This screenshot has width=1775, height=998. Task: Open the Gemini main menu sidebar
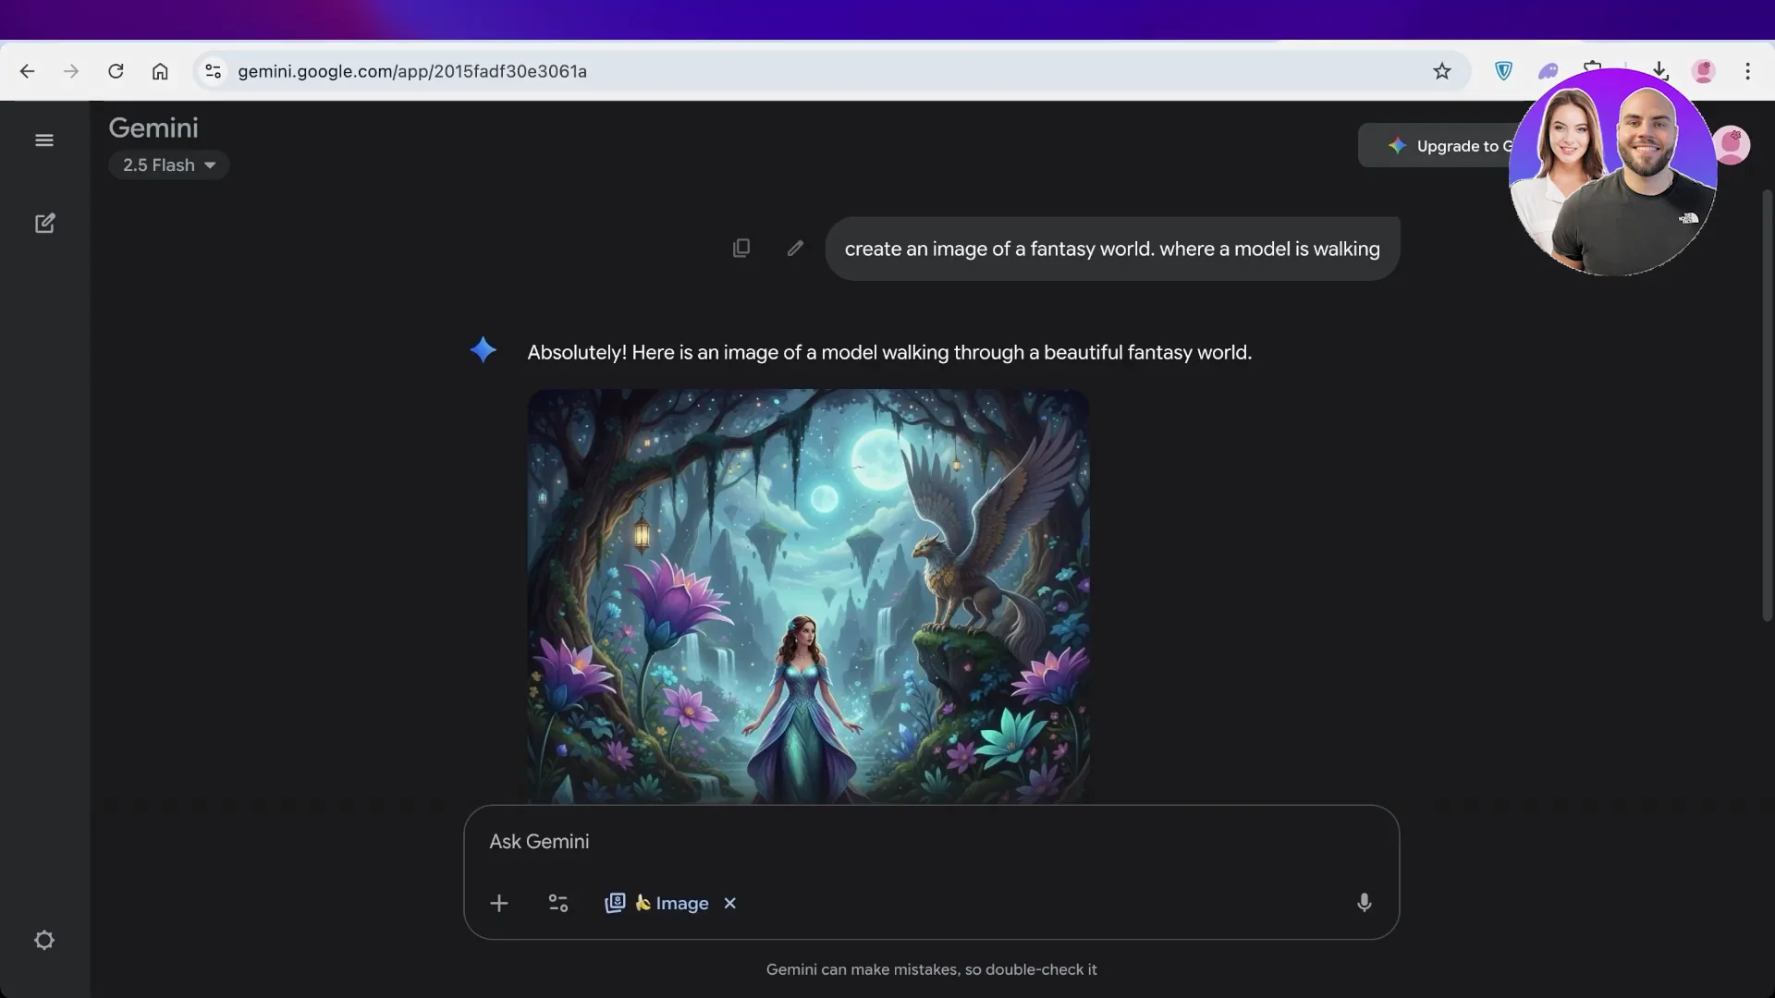(x=44, y=140)
